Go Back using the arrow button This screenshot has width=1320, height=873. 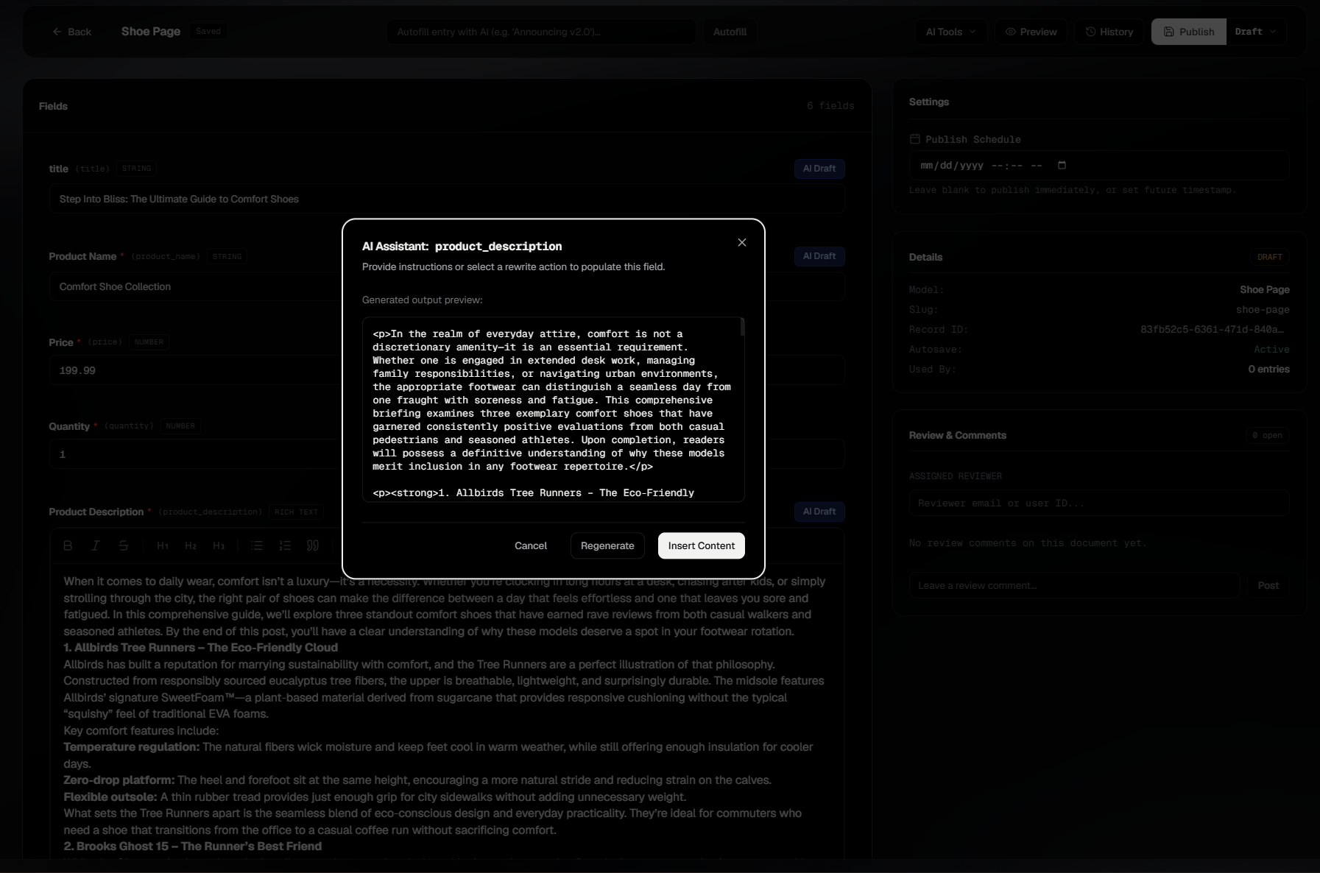point(71,32)
